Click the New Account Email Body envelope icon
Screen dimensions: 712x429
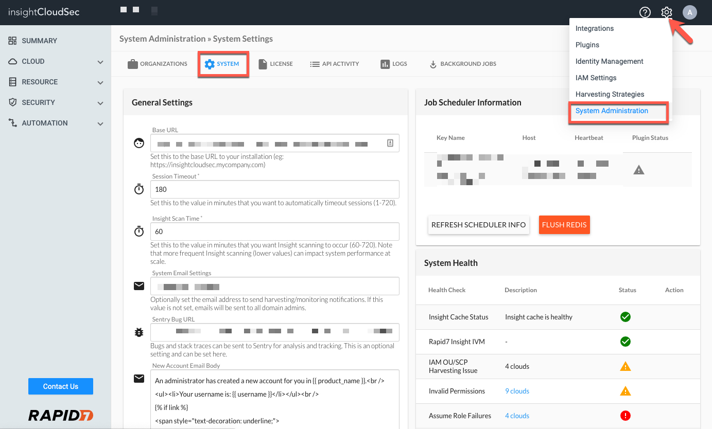point(139,379)
